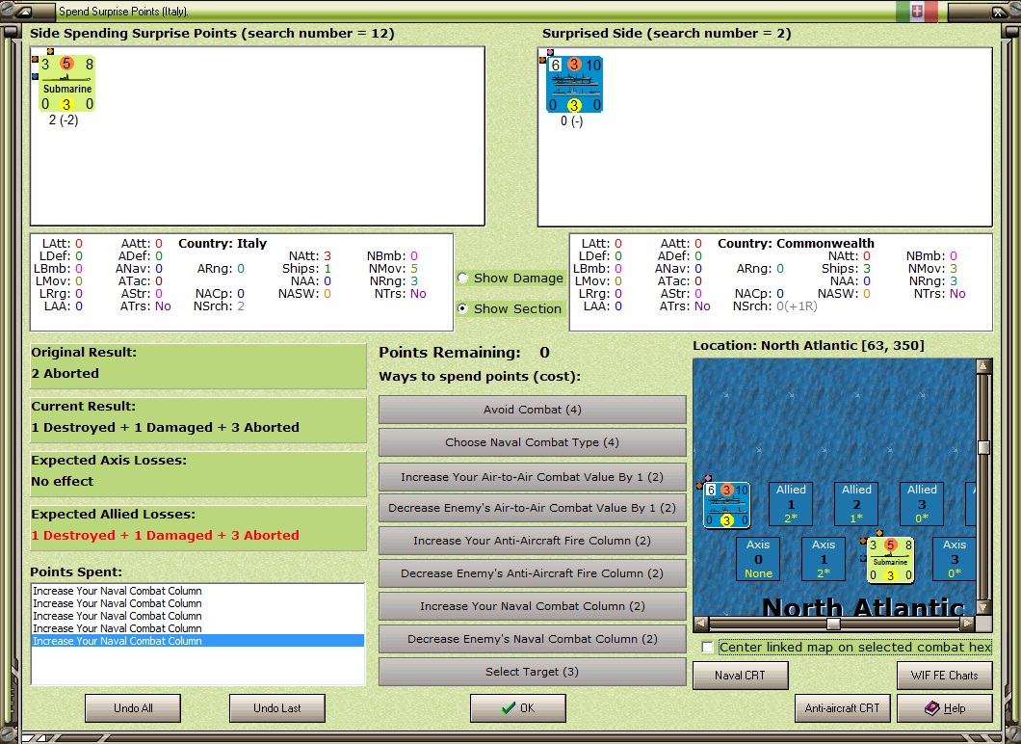Select the Italian Submarine unit counter

[x=67, y=84]
